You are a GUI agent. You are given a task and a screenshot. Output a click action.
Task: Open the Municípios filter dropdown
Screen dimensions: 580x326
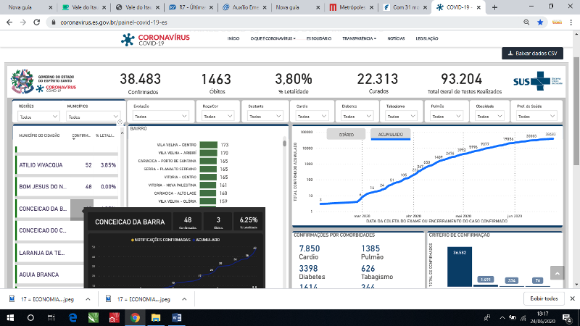coord(93,116)
